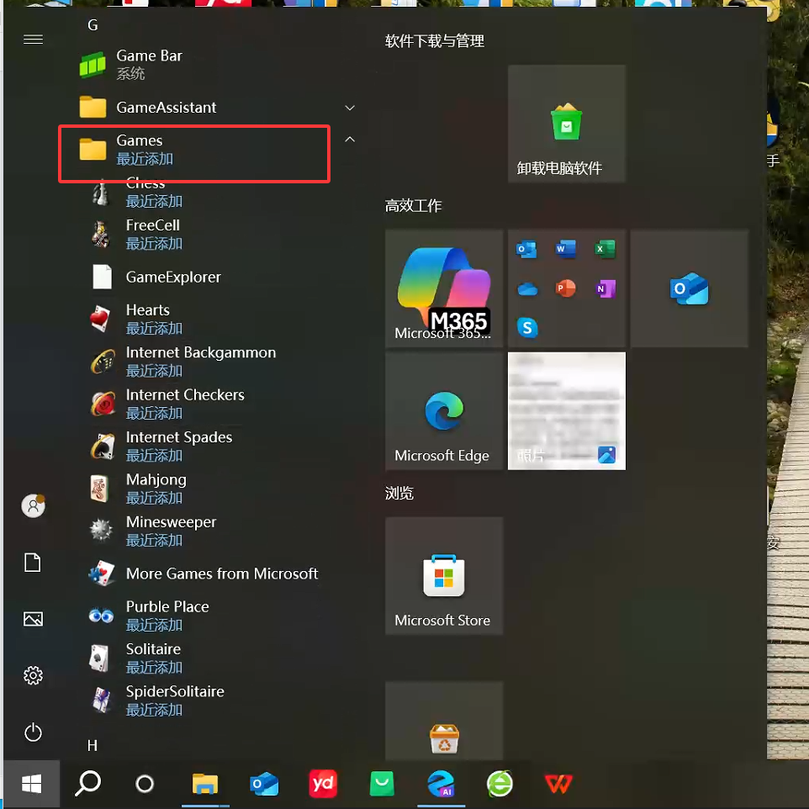
Task: Click the 软件下载与管理 group title
Action: click(x=435, y=40)
